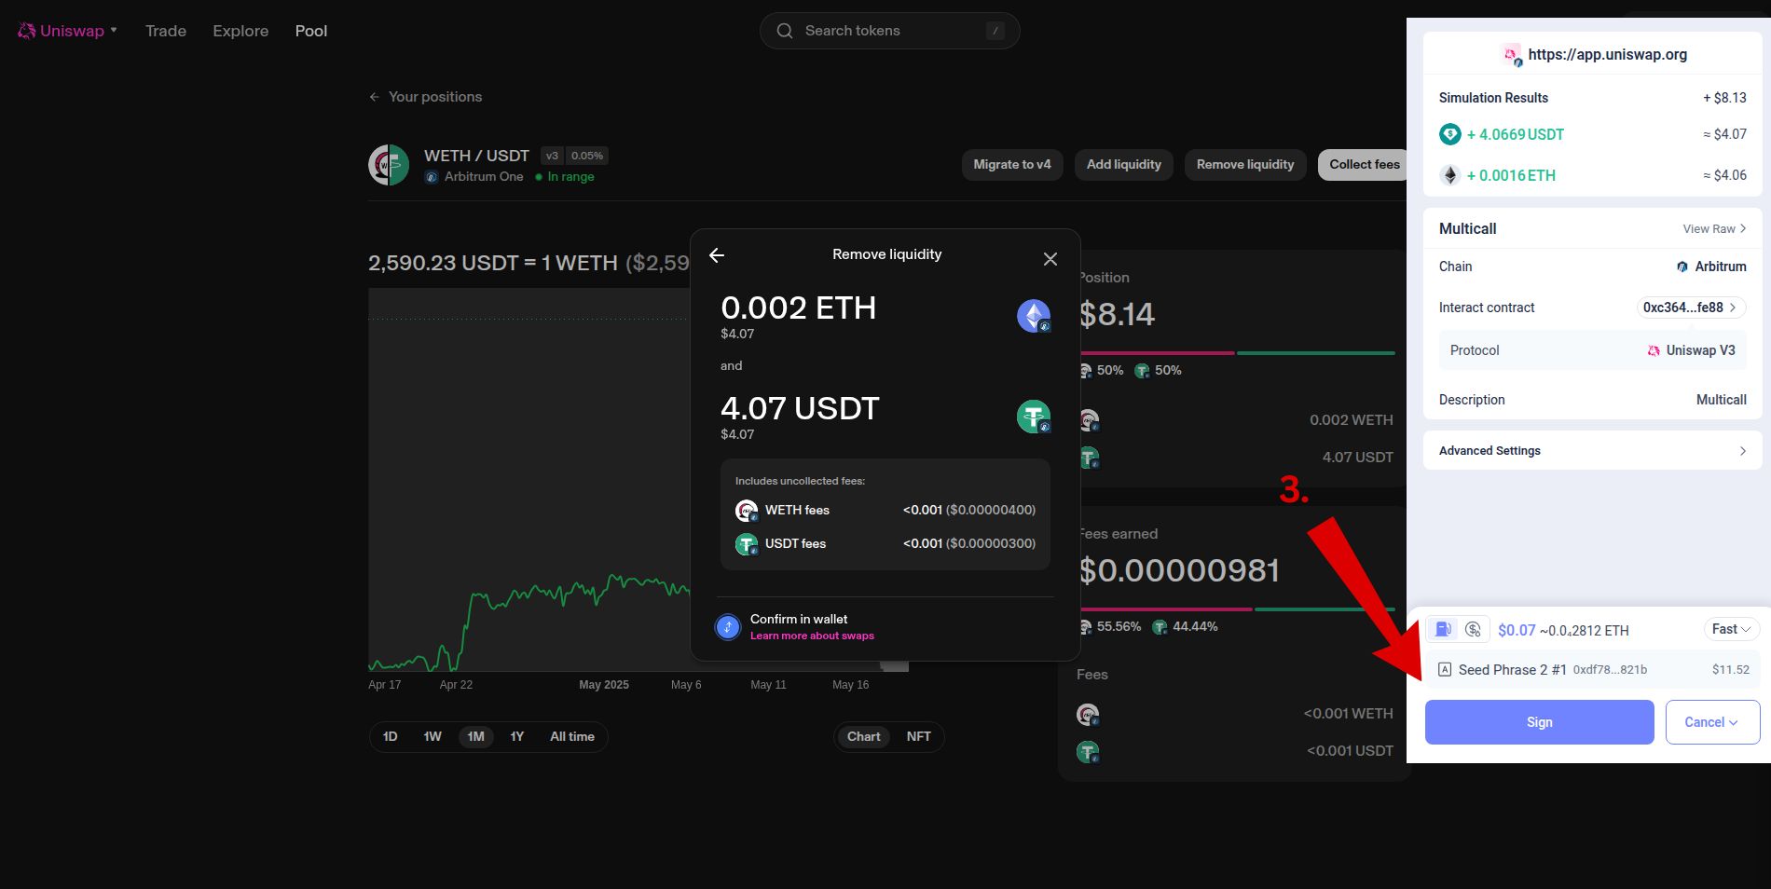
Task: Click the search magnifier icon
Action: 785,31
